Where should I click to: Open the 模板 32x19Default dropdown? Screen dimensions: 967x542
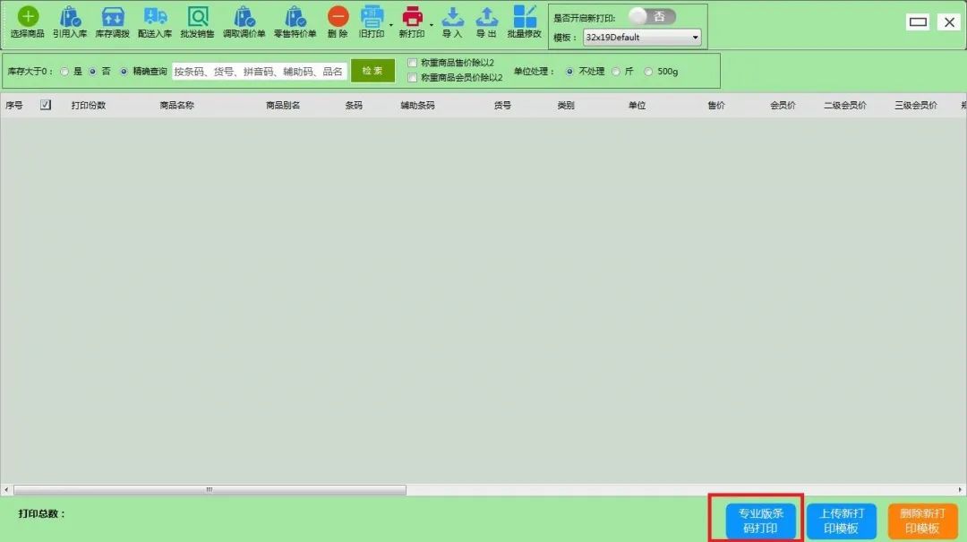point(642,38)
